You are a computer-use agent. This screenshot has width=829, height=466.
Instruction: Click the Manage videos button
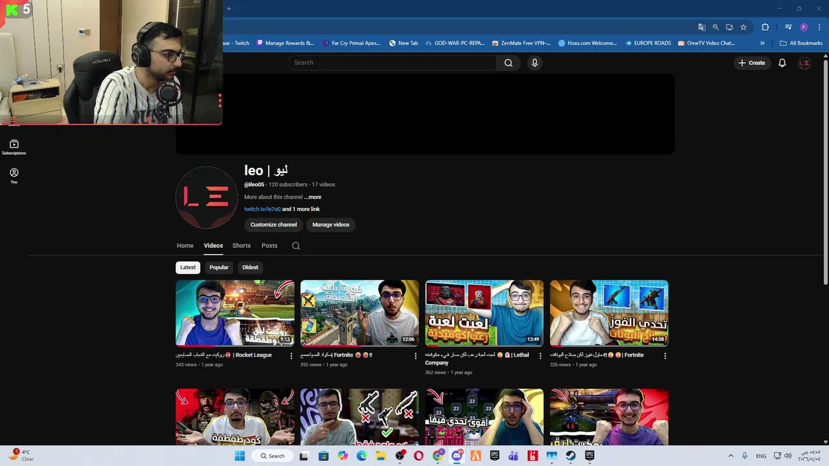click(x=331, y=225)
